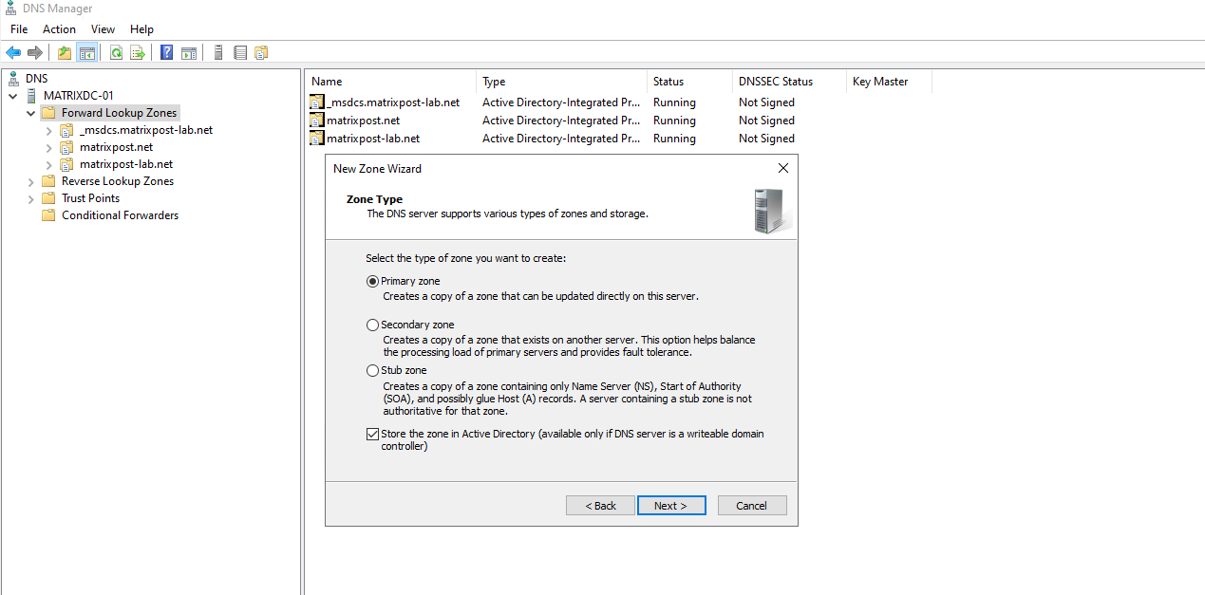The height and width of the screenshot is (595, 1205).
Task: Sort by the Type column header
Action: coord(561,82)
